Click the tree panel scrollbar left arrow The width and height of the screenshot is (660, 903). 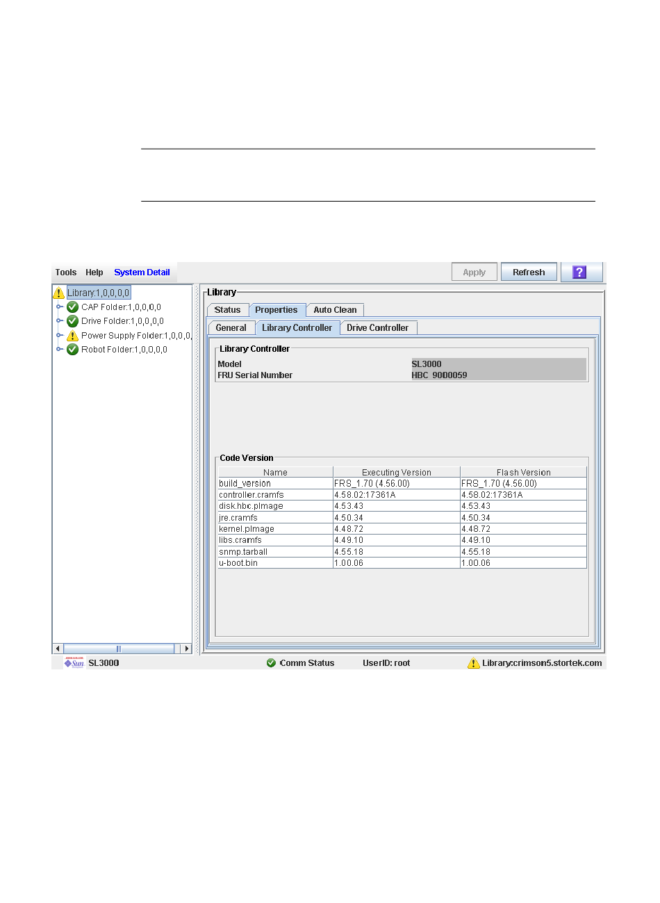point(58,649)
